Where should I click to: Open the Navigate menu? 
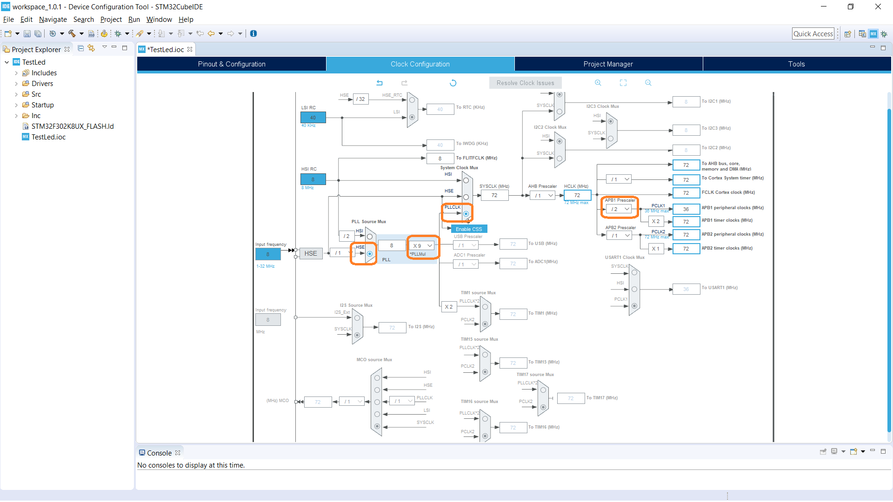[53, 20]
